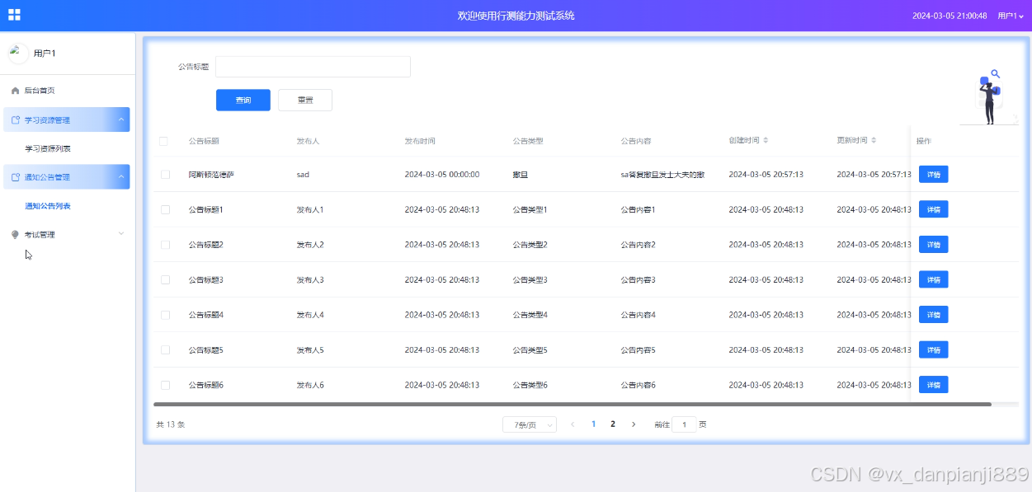
Task: Sort by 更新时间 using its sort arrows
Action: pyautogui.click(x=874, y=141)
